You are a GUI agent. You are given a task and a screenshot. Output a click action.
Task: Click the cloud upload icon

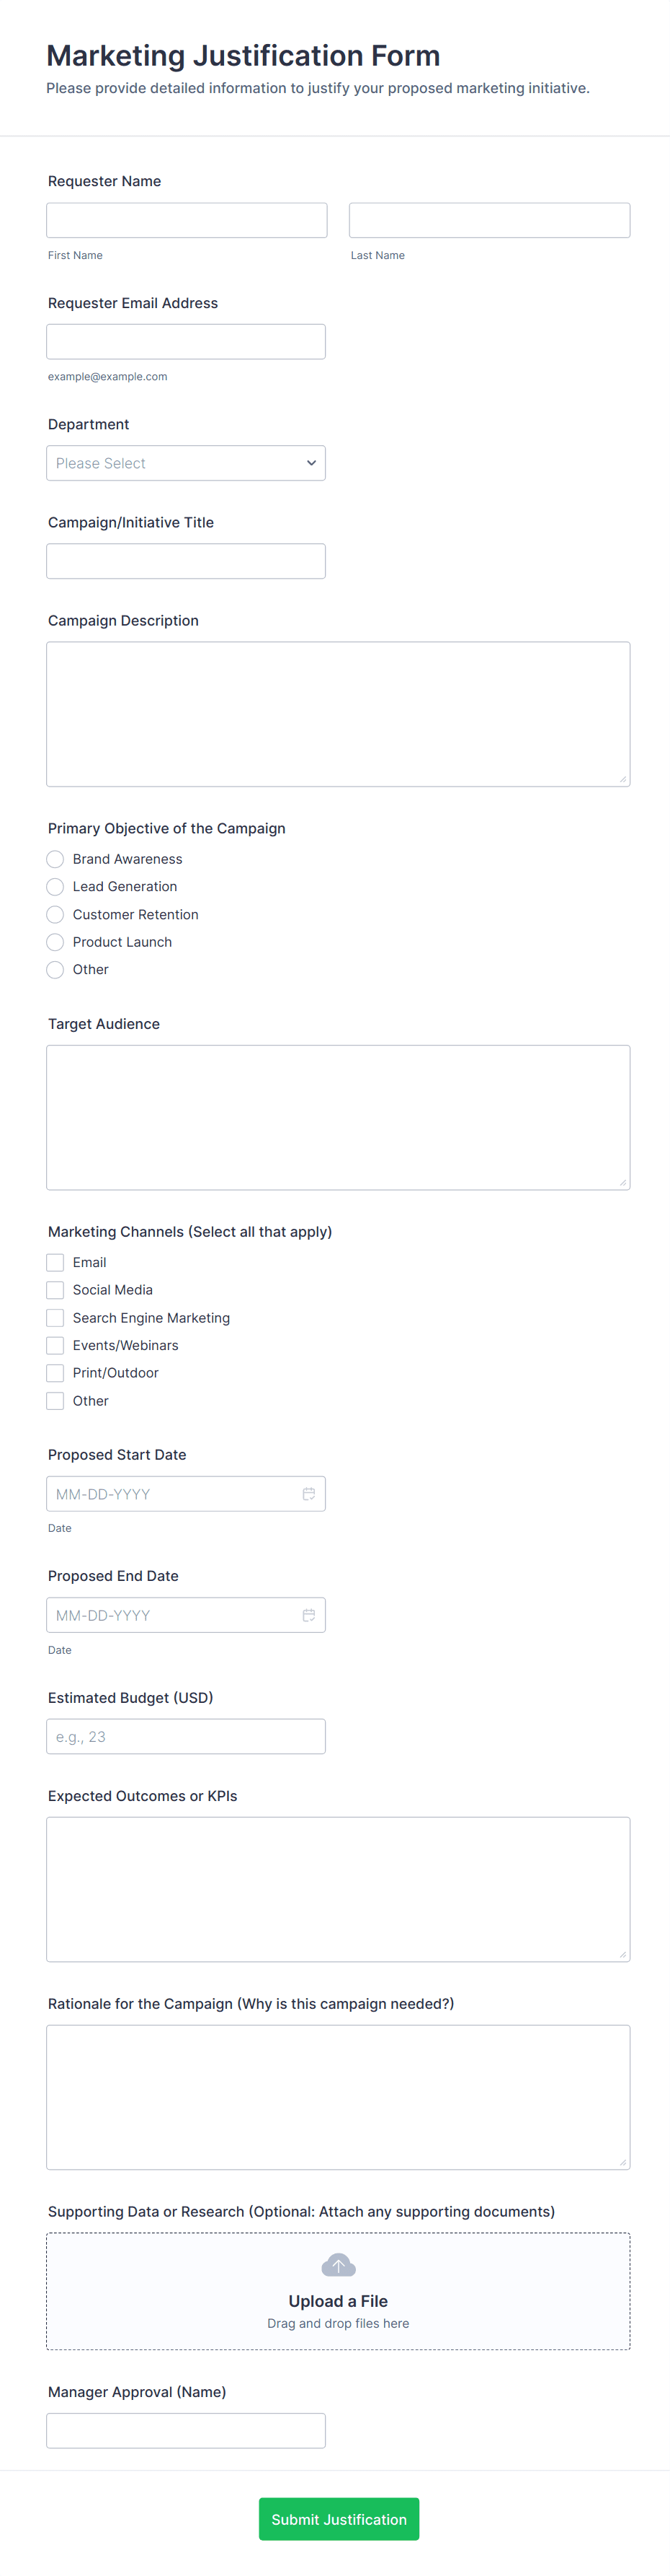[x=339, y=2264]
